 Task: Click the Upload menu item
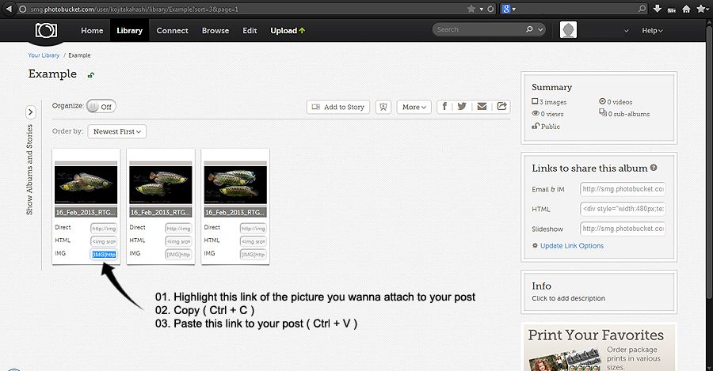tap(288, 30)
